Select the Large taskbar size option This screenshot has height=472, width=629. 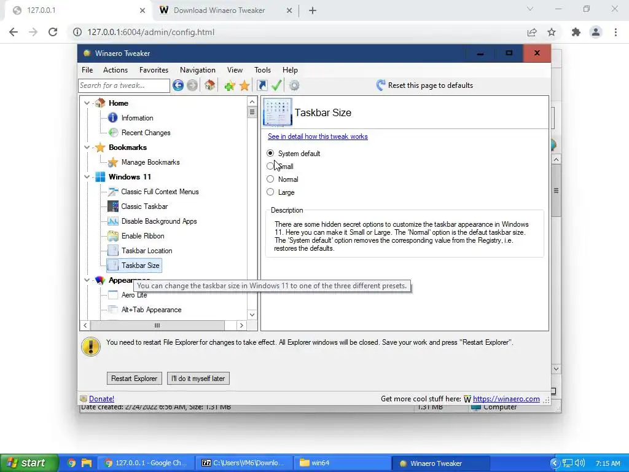coord(270,192)
